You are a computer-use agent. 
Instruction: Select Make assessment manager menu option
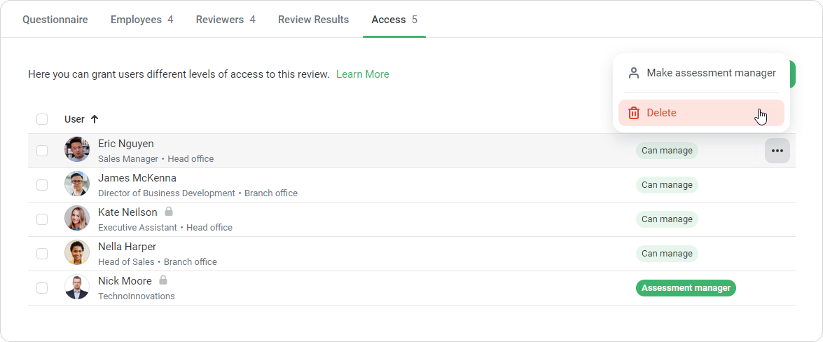pos(710,73)
